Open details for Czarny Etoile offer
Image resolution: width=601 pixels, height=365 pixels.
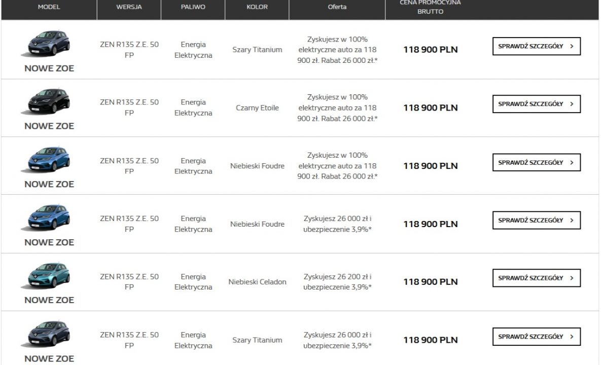point(536,104)
